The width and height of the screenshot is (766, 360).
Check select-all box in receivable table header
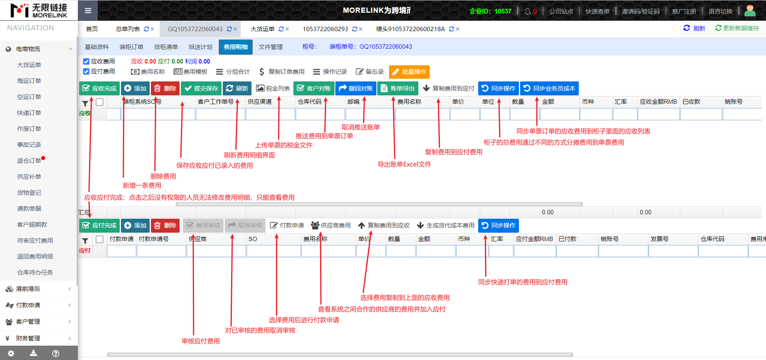tap(100, 102)
